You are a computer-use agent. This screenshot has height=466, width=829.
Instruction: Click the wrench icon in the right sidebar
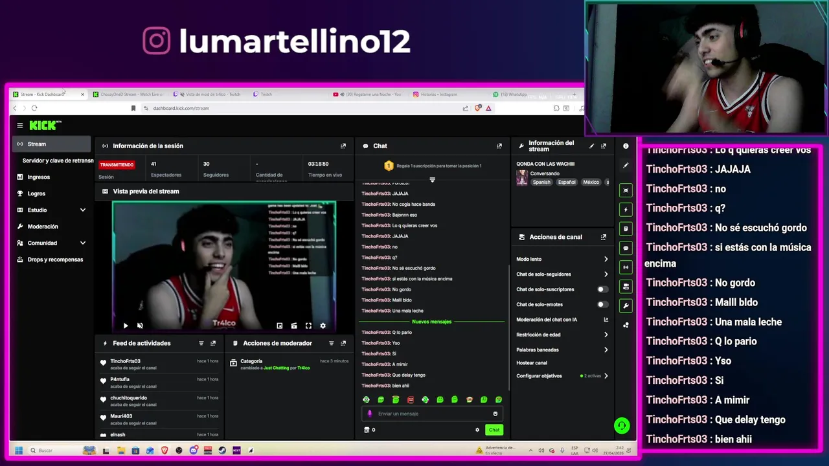(626, 305)
